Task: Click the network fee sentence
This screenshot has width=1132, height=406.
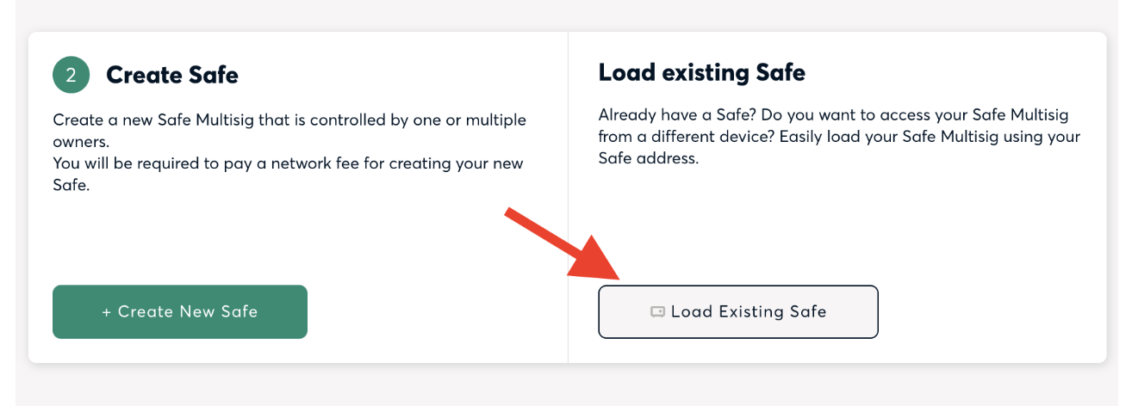Action: [x=288, y=174]
